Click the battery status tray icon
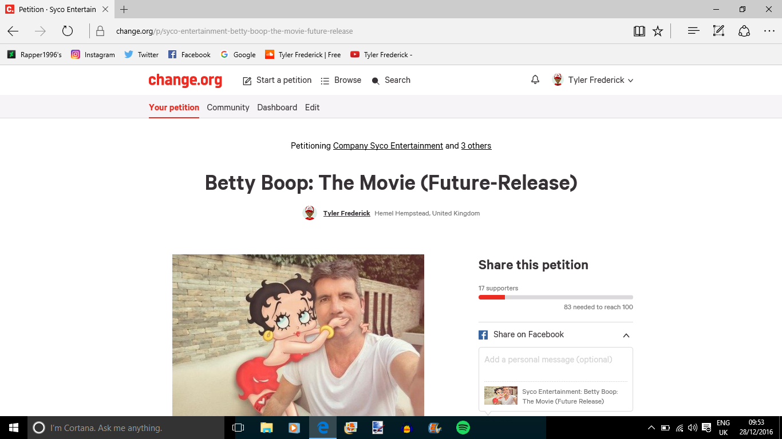The image size is (782, 439). pyautogui.click(x=665, y=428)
